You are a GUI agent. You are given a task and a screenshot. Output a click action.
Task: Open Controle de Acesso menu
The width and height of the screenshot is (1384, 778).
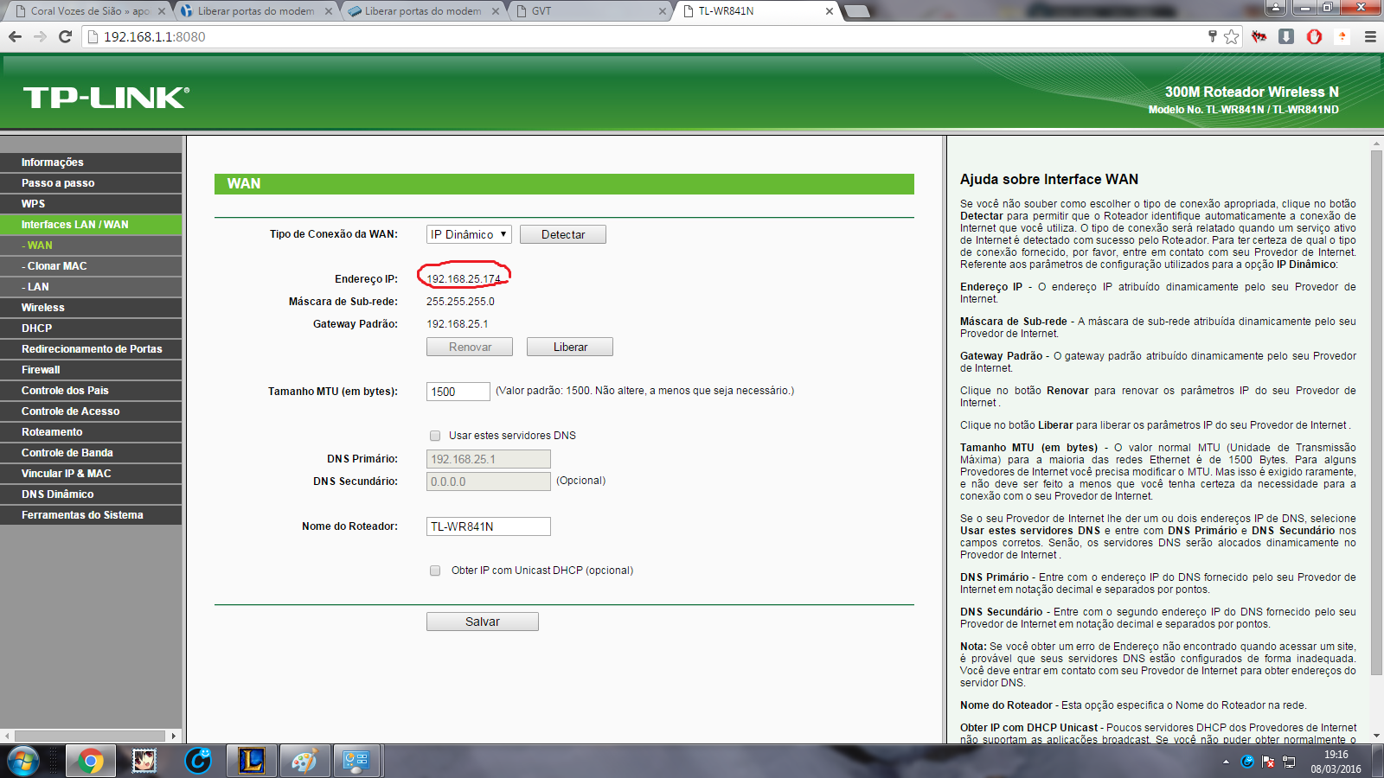tap(91, 411)
